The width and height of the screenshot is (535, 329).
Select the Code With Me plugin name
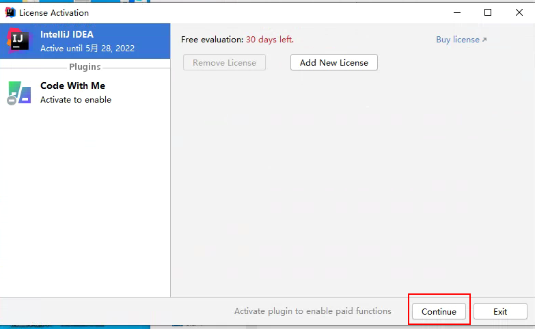(72, 85)
